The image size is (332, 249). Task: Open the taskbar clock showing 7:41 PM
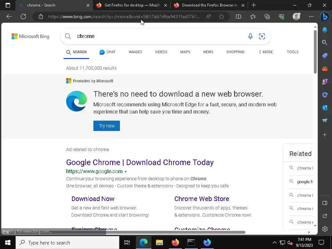coord(304,243)
